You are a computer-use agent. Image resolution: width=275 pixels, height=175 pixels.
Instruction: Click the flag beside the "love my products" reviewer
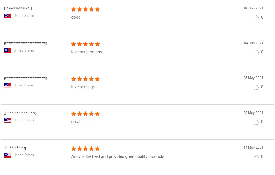(8, 51)
